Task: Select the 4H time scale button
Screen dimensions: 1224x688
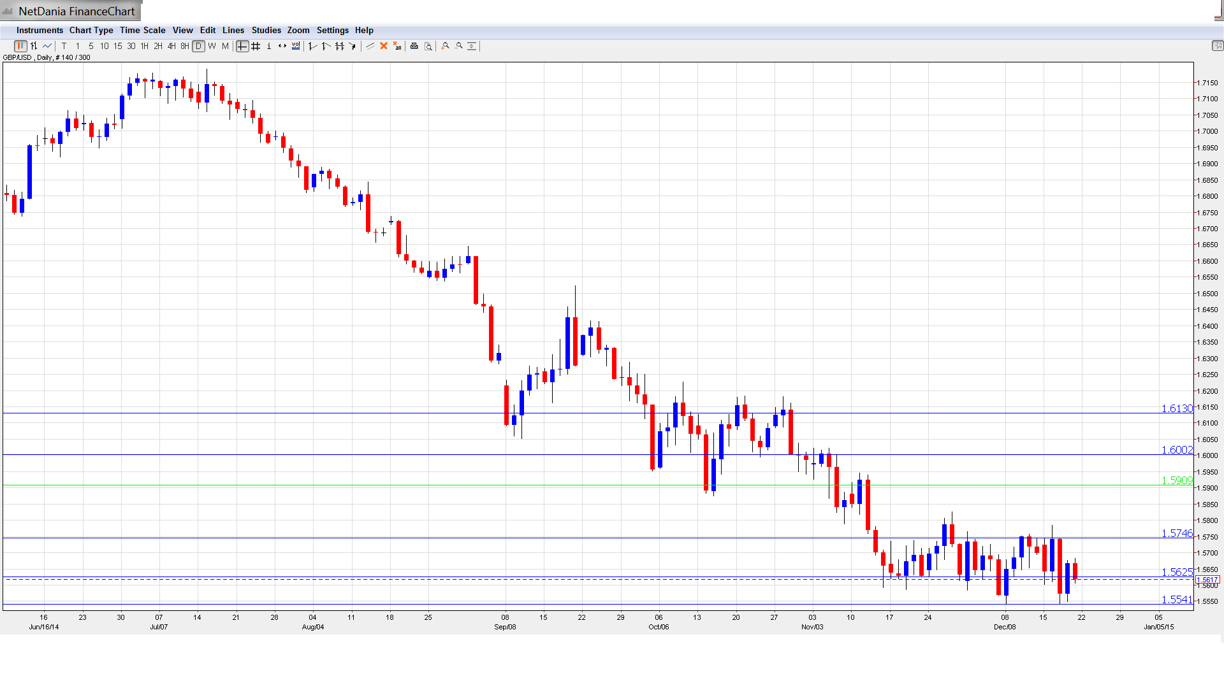Action: (171, 46)
